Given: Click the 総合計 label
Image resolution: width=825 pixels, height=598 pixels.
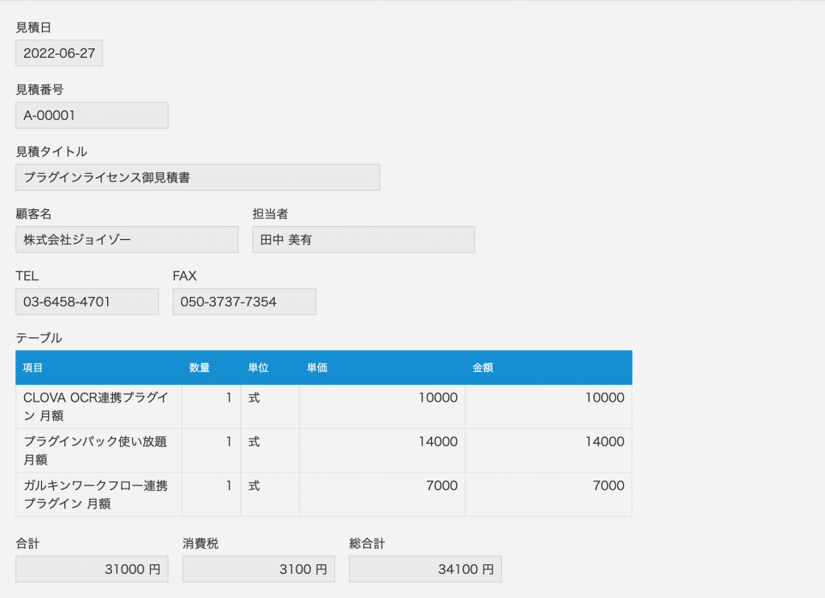Looking at the screenshot, I should (x=367, y=543).
